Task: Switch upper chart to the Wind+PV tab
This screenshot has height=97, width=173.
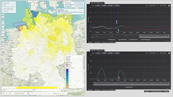Action: (101, 3)
